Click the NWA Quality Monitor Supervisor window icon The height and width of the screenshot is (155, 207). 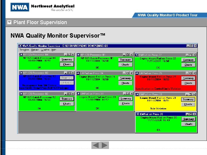point(20,46)
